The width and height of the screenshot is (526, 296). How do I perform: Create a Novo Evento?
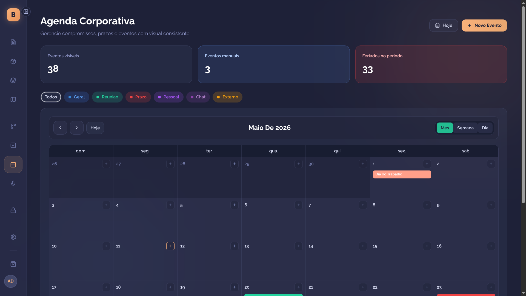pos(484,25)
